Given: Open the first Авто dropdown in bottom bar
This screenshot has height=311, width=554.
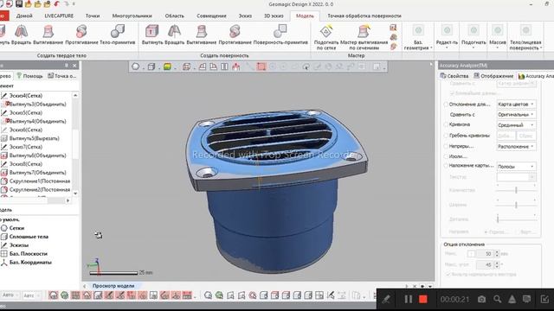Looking at the screenshot, I should 10,295.
